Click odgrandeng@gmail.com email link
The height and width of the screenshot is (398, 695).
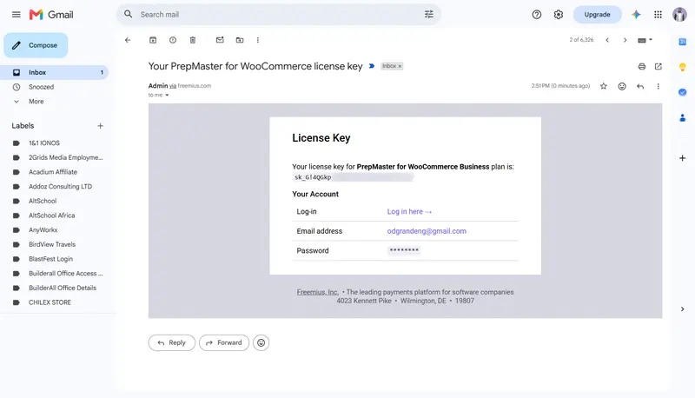(427, 231)
